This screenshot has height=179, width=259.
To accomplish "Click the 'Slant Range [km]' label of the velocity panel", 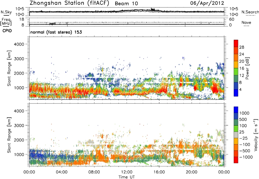I will click(x=9, y=135).
